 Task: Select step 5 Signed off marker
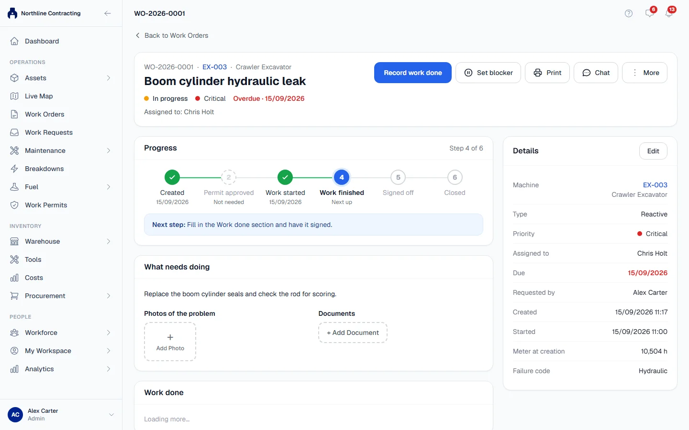coord(398,177)
